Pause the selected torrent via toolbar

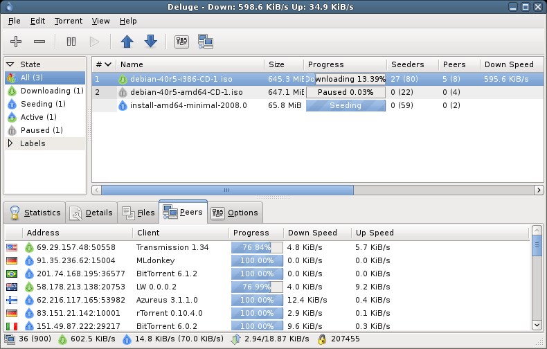coord(71,42)
